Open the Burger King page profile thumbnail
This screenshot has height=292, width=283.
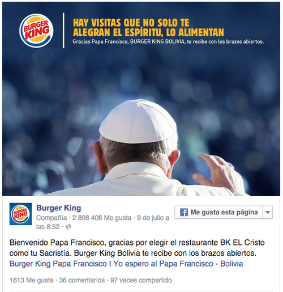(20, 214)
